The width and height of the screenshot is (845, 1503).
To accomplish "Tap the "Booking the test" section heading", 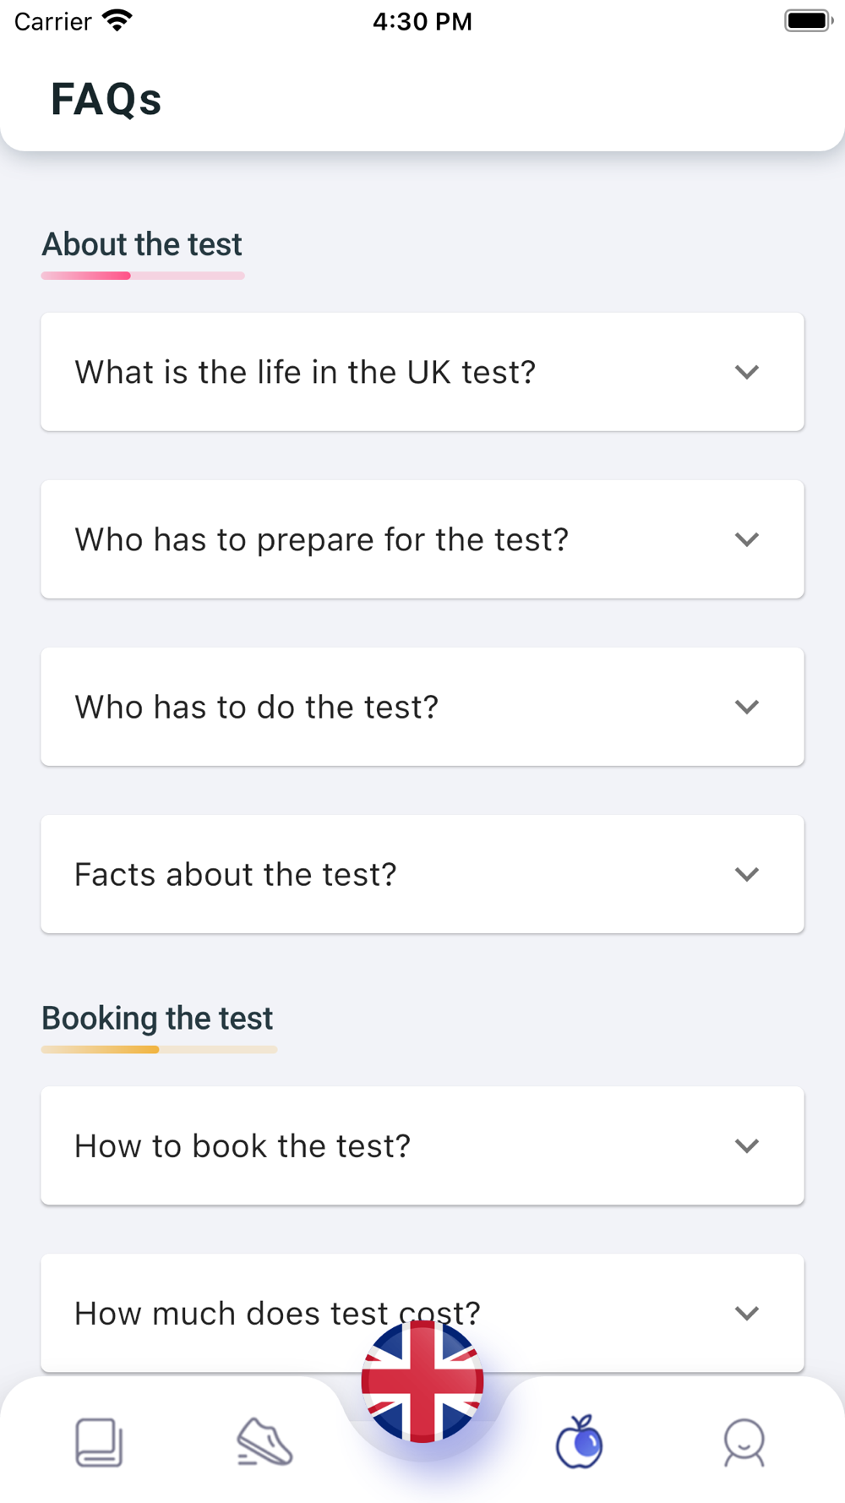I will 157,1018.
